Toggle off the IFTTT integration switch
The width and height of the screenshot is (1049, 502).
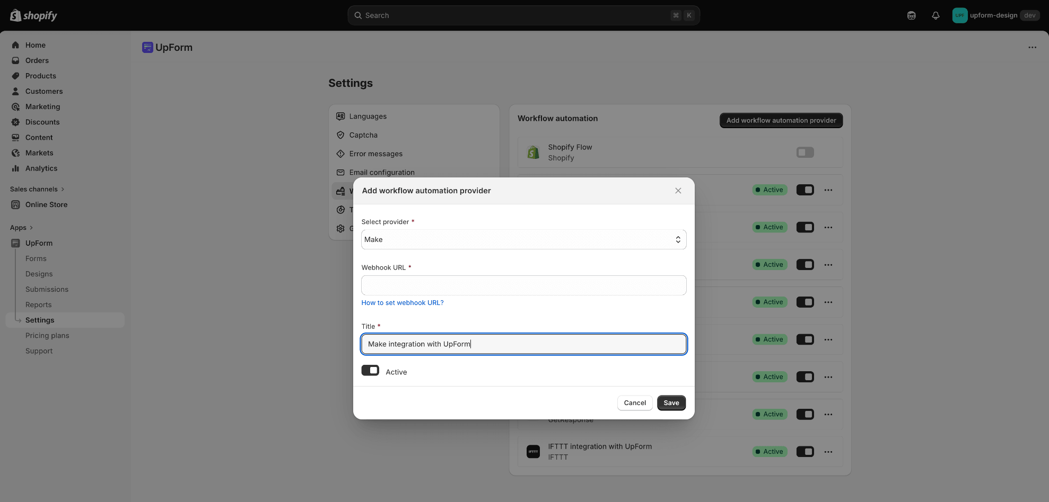805,452
